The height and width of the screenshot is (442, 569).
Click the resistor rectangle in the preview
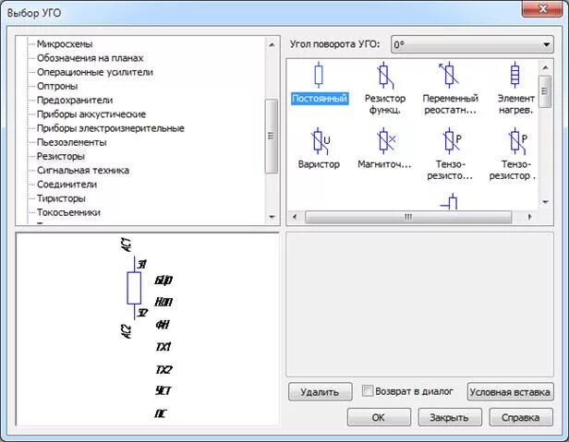tap(134, 288)
